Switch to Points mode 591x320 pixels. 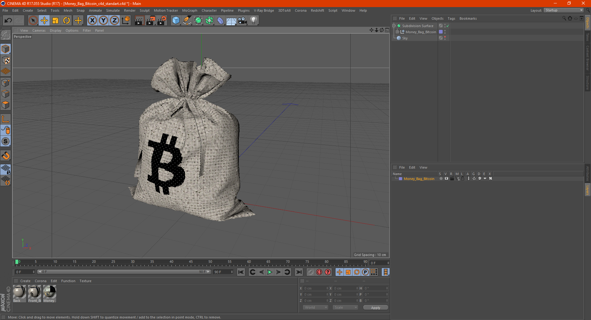(6, 83)
